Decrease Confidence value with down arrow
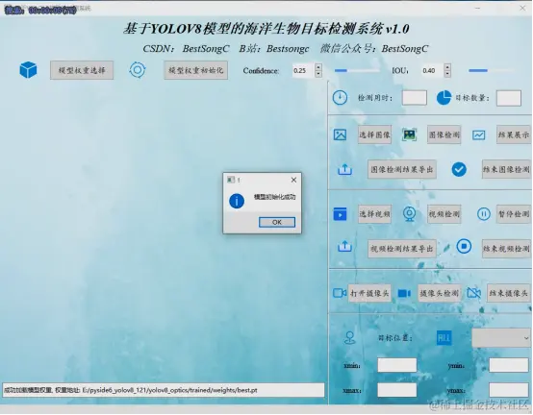 [318, 74]
